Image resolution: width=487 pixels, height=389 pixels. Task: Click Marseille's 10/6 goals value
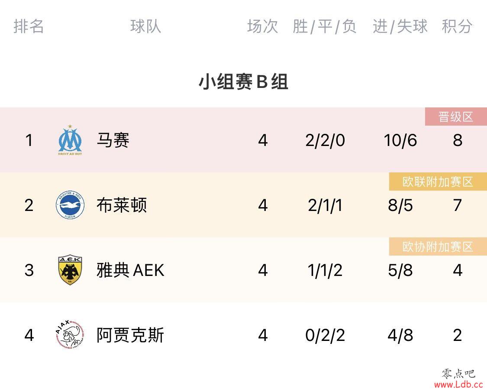coord(400,140)
